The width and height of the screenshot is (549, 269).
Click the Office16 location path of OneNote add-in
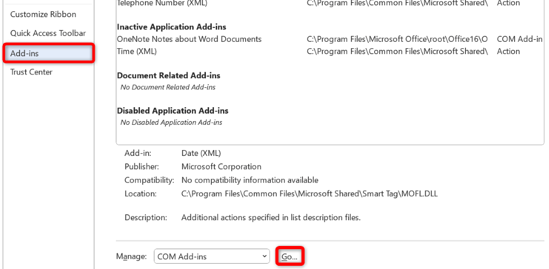point(397,39)
